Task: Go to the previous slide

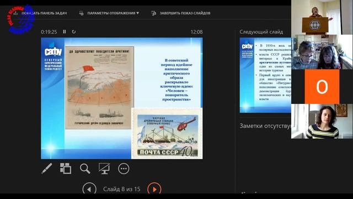Action: [x=89, y=188]
